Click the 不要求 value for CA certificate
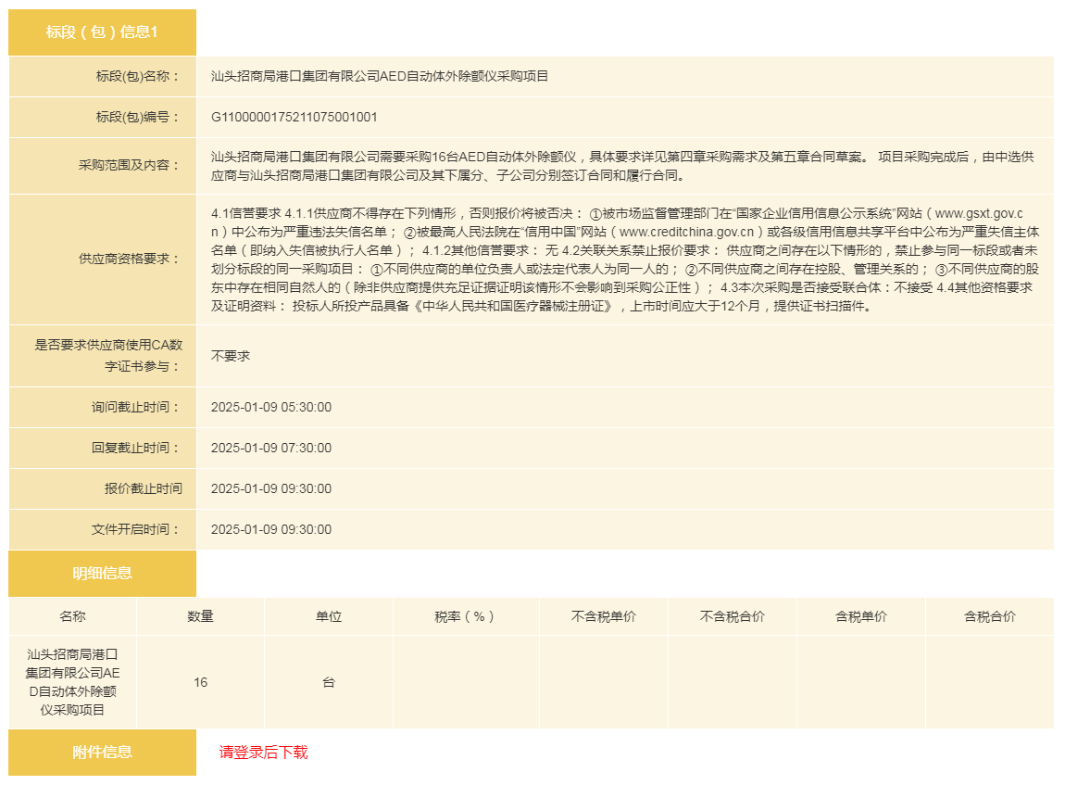This screenshot has width=1065, height=785. pos(231,355)
